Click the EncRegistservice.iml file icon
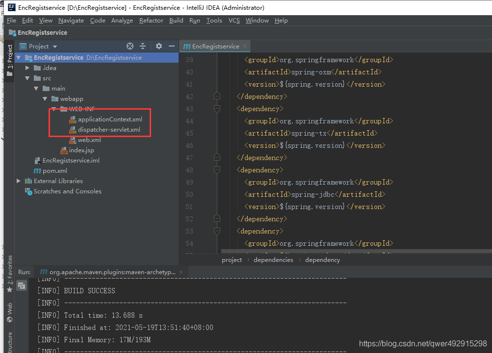The width and height of the screenshot is (492, 353). [x=37, y=161]
